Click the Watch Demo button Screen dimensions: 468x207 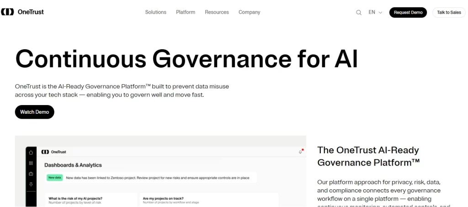point(35,112)
